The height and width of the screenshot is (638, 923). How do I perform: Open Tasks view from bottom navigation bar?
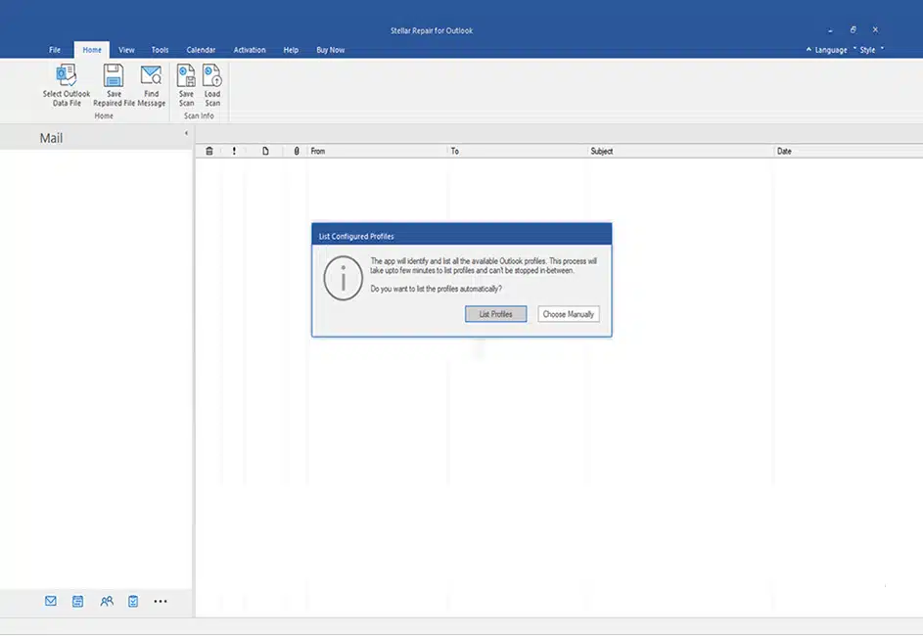(132, 601)
